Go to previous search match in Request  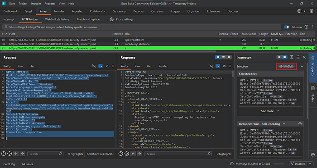pyautogui.click(x=16, y=154)
